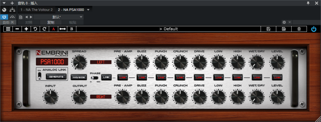
Task: Click the OUTPUT knob
Action: coord(79,96)
